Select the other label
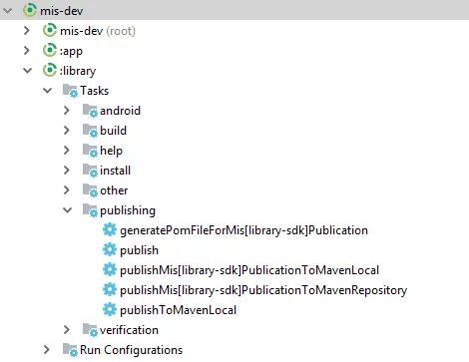469x362 pixels. click(x=114, y=190)
